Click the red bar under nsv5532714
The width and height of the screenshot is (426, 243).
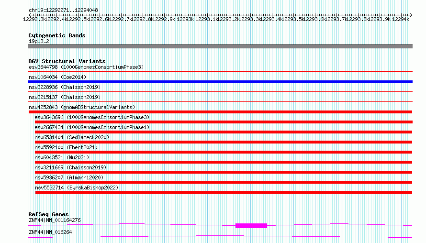[x=224, y=192]
